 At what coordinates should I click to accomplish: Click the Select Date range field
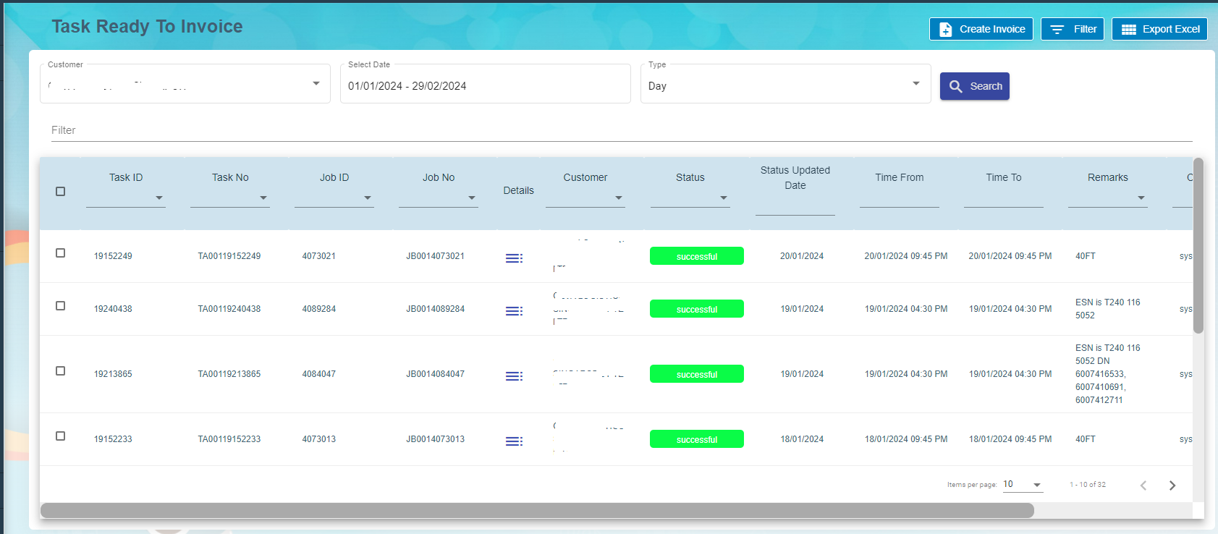pyautogui.click(x=485, y=86)
